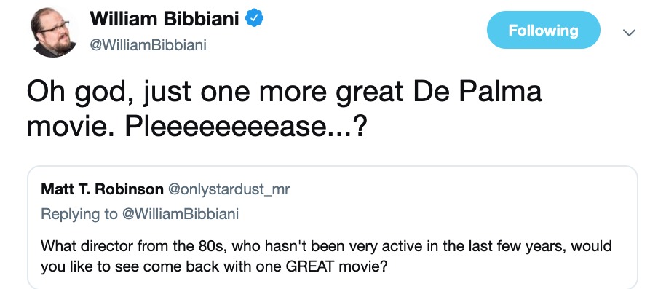Click William Bibbiani's profile avatar photo
The width and height of the screenshot is (650, 289).
coord(54,32)
